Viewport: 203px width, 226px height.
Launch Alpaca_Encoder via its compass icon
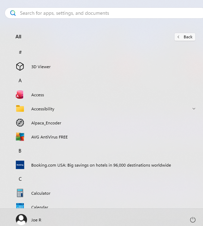click(x=20, y=123)
